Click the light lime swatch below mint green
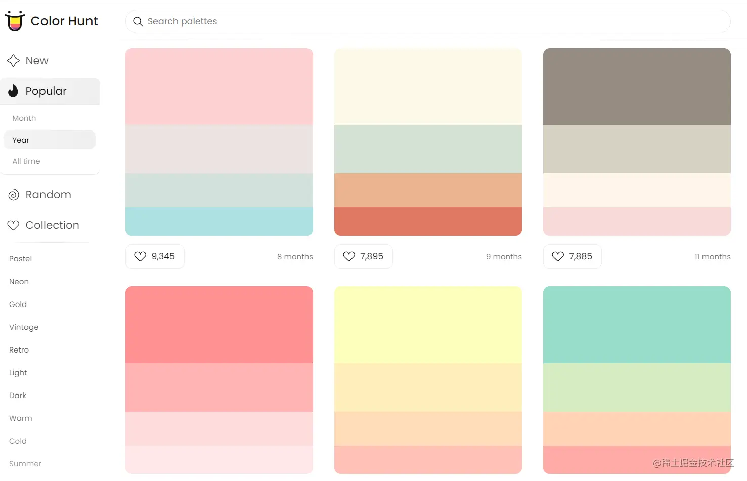 click(637, 387)
